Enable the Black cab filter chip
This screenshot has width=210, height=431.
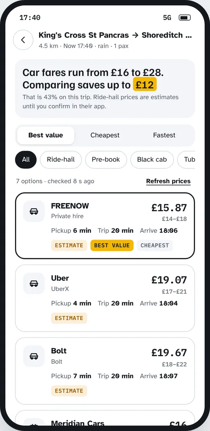152,160
